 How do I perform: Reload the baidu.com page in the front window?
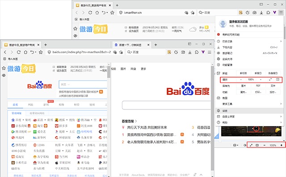[19, 52]
